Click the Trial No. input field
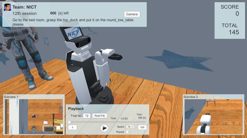The image size is (247, 138). tap(87, 116)
